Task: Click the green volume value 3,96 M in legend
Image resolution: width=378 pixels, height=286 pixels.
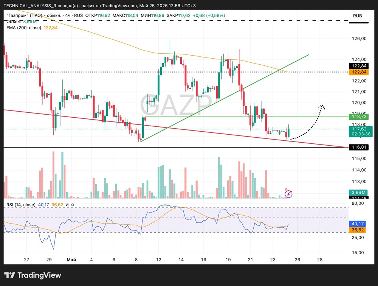Action: click(x=30, y=22)
